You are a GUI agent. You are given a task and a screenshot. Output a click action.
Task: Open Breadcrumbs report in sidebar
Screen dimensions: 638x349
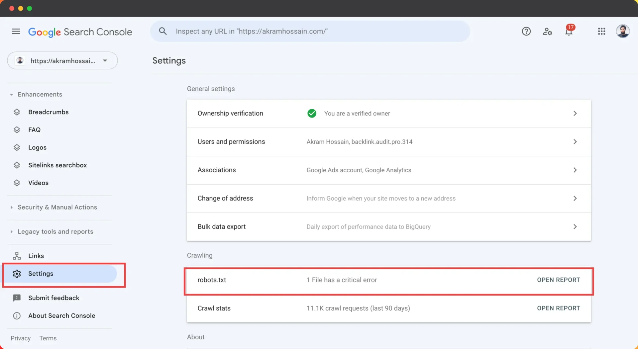coord(49,112)
